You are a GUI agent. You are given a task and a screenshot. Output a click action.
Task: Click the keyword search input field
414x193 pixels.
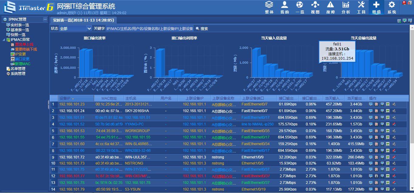pyautogui.click(x=149, y=28)
